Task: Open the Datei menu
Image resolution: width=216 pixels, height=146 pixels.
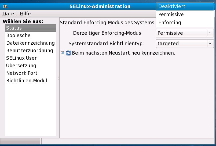Action: coord(9,13)
